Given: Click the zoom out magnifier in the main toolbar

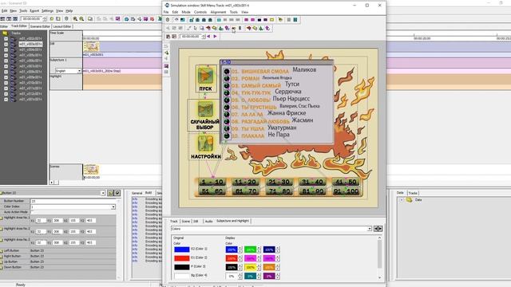Looking at the screenshot, I should (81, 19).
